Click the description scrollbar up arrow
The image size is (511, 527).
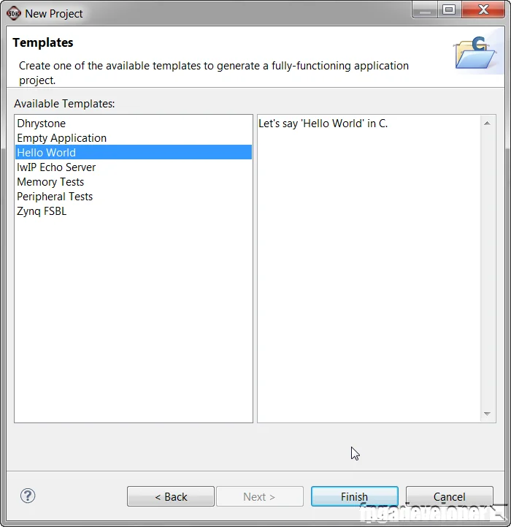(x=487, y=124)
